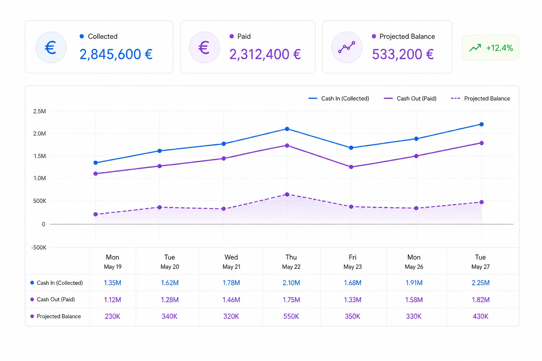542x361 pixels.
Task: Click the green upward trend arrow icon
Action: click(x=475, y=48)
